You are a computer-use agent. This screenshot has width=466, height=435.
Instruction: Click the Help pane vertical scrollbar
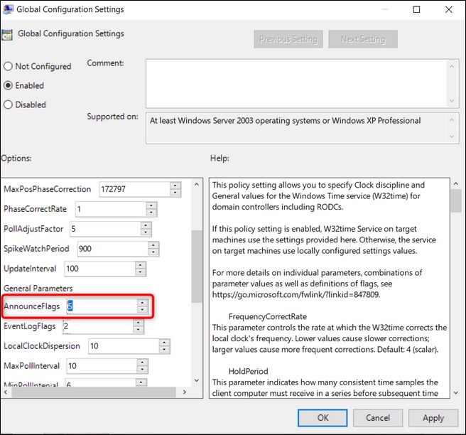(x=454, y=284)
